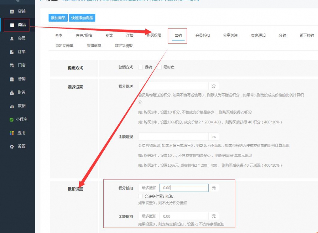Open the 线下核销 tab
Image resolution: width=318 pixels, height=233 pixels.
point(307,35)
